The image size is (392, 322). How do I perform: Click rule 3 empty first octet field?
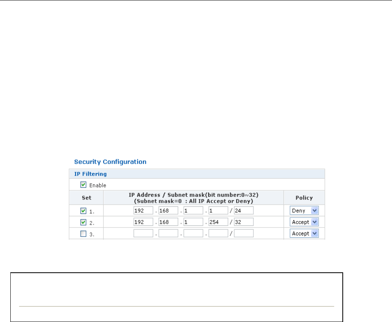click(x=143, y=233)
